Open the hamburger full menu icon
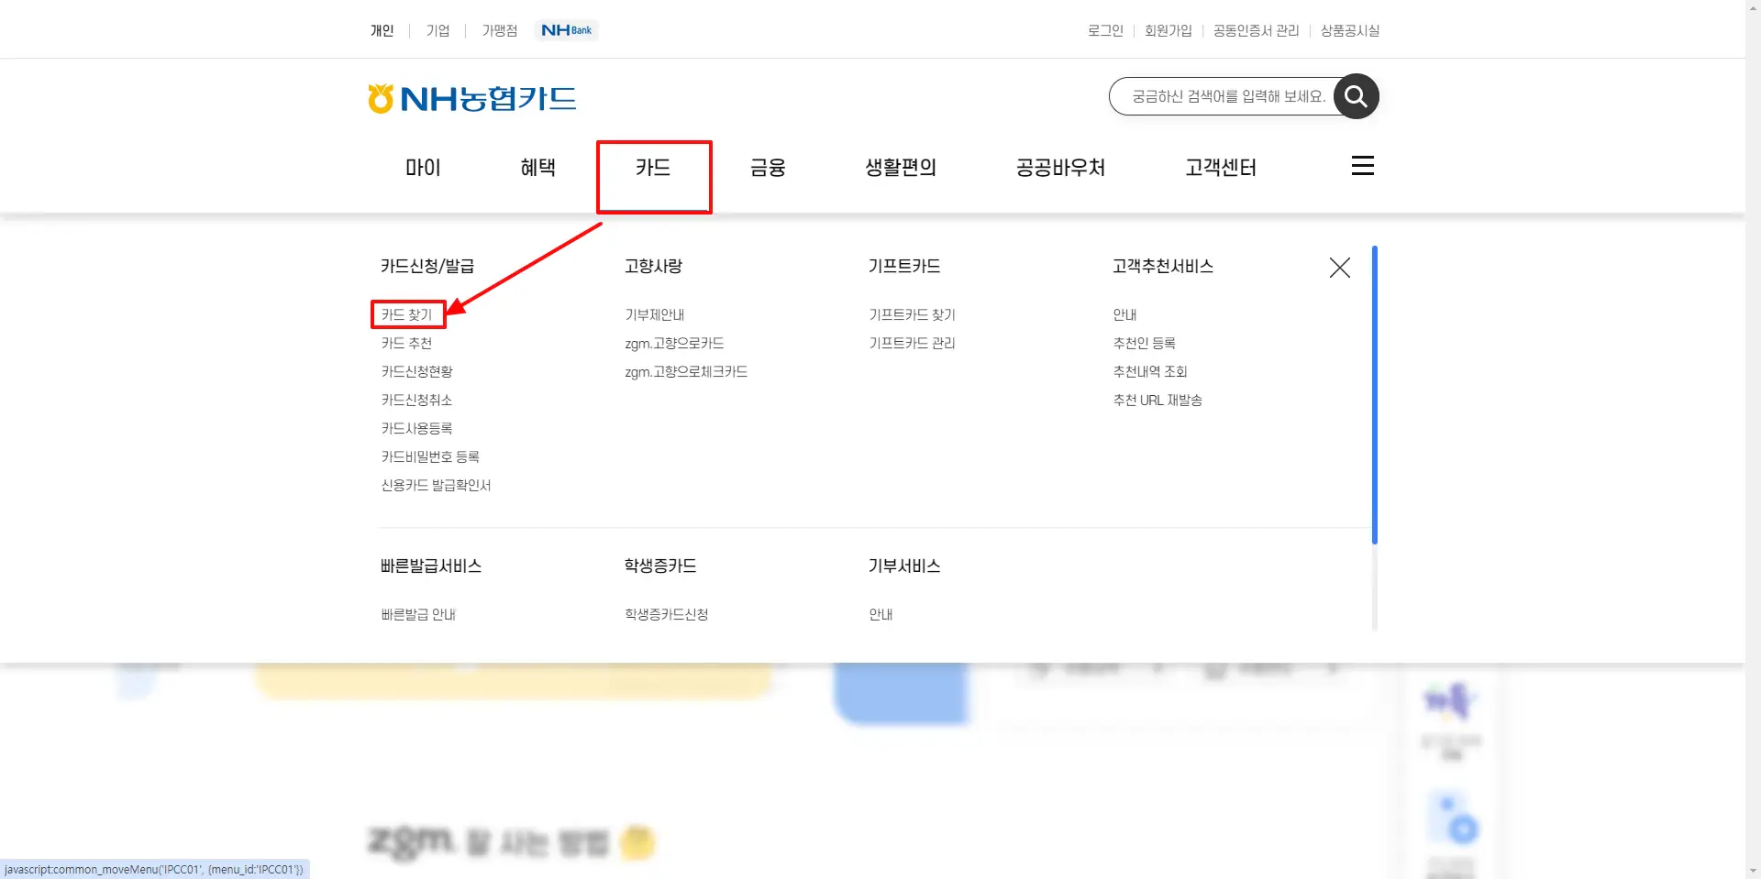This screenshot has width=1761, height=879. 1363,166
